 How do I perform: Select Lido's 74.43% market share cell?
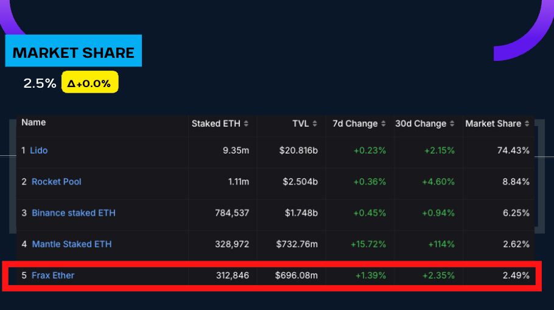point(516,150)
